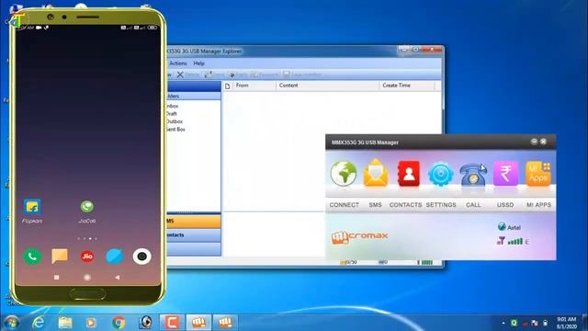Click the Micromax logo
This screenshot has width=588, height=331.
click(x=359, y=237)
